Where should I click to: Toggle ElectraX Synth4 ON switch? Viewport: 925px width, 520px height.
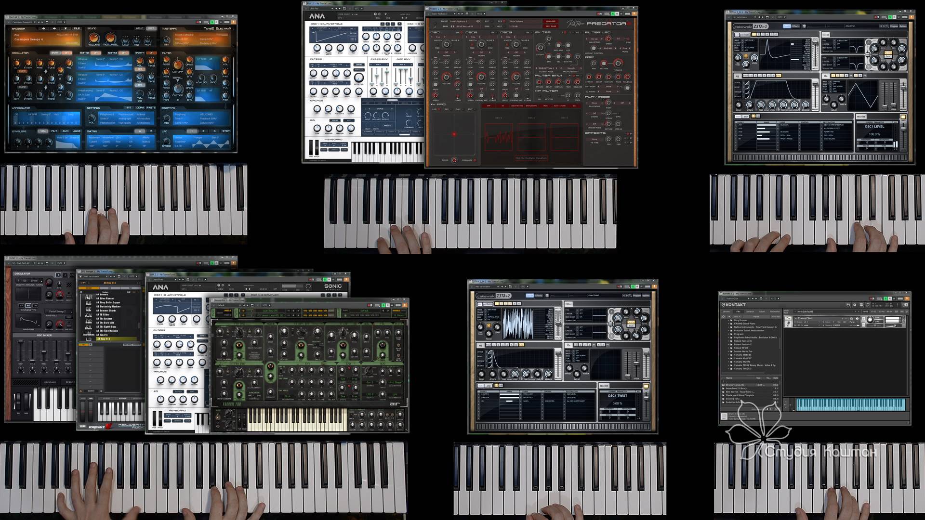[x=151, y=53]
